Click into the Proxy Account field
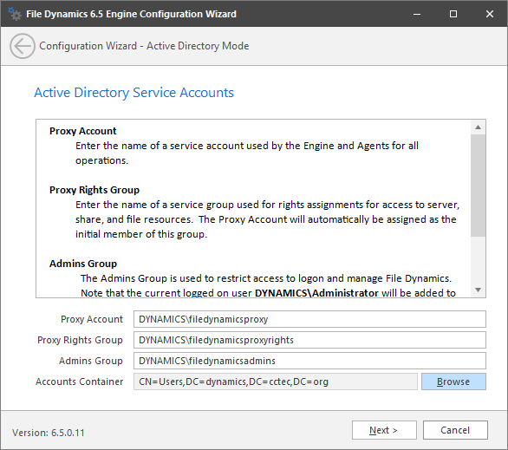 309,319
